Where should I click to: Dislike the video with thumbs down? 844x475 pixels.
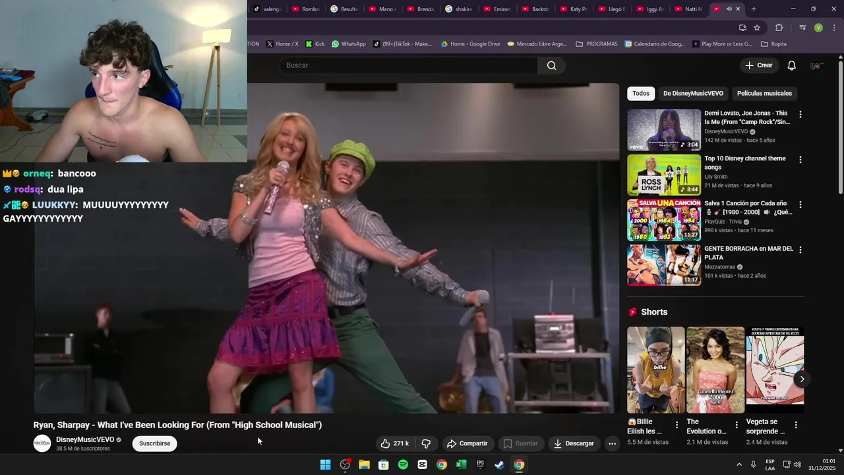426,443
